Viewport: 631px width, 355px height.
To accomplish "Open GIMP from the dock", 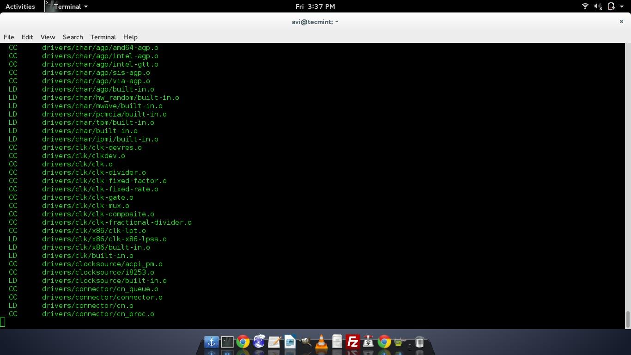I will click(x=305, y=342).
